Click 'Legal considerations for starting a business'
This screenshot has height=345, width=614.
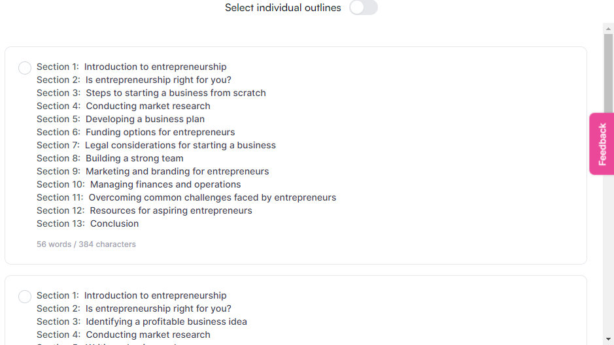coord(180,145)
